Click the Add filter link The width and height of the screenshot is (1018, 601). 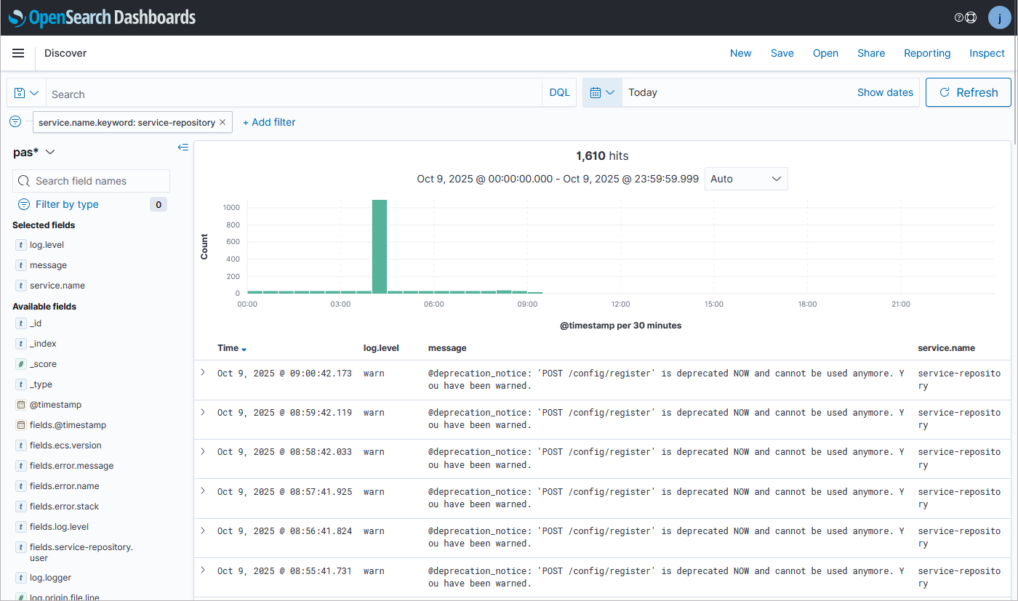(269, 122)
